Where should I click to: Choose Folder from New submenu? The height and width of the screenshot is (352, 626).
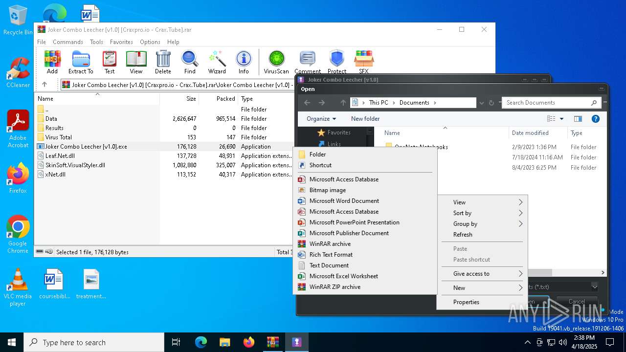[365, 154]
